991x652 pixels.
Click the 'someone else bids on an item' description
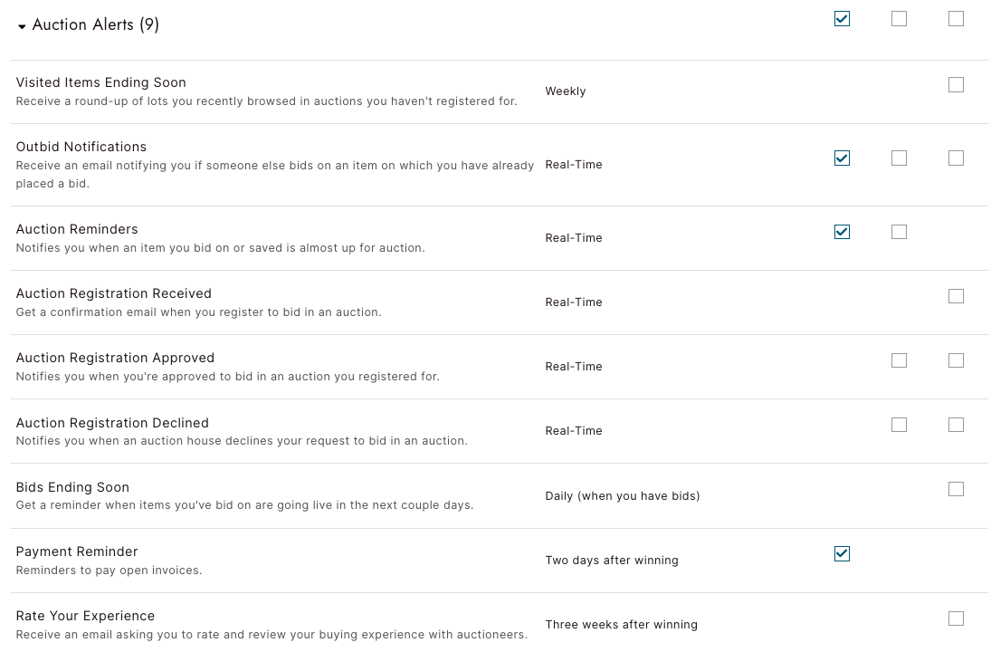pyautogui.click(x=275, y=175)
